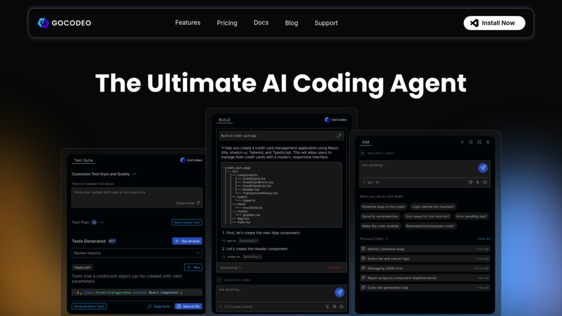Select 'Error handling tips?' suggestion
562x316 pixels.
click(x=471, y=216)
